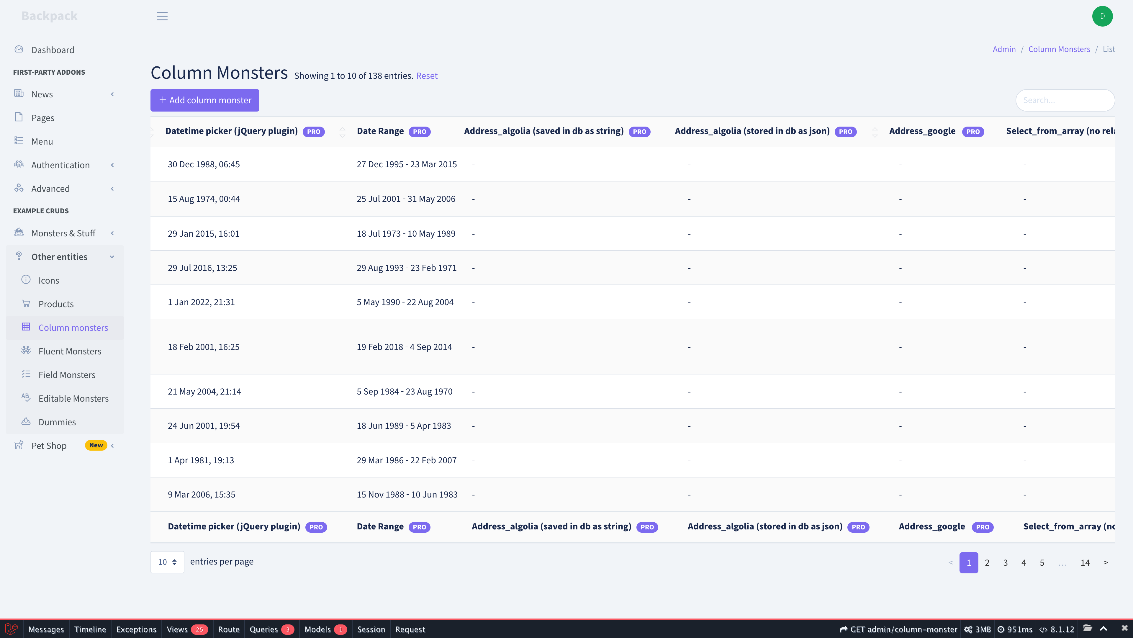This screenshot has height=638, width=1133.
Task: Click the Laravel debugbar logo icon
Action: click(11, 629)
